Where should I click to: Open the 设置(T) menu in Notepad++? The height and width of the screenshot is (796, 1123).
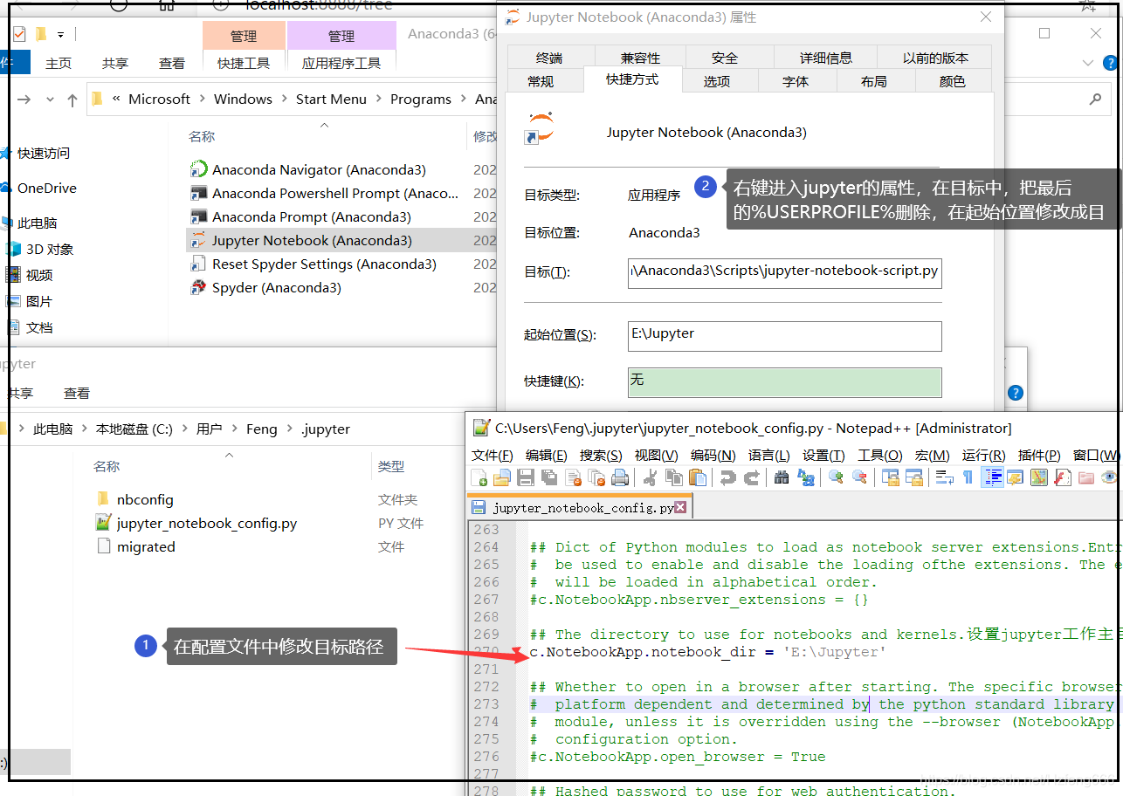pyautogui.click(x=823, y=456)
